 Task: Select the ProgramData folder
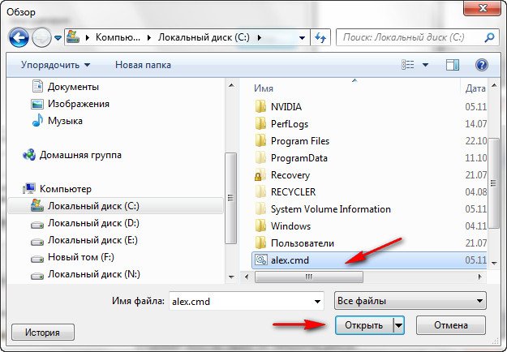299,158
